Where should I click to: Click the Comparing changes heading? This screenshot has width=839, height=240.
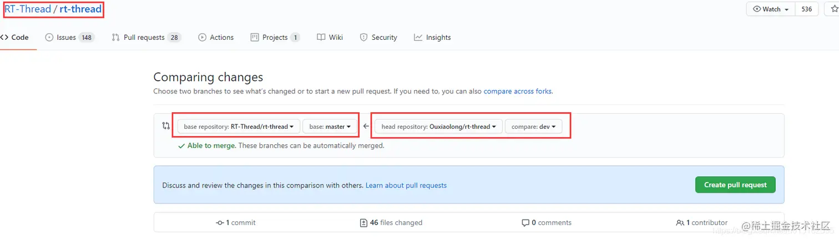click(x=208, y=77)
